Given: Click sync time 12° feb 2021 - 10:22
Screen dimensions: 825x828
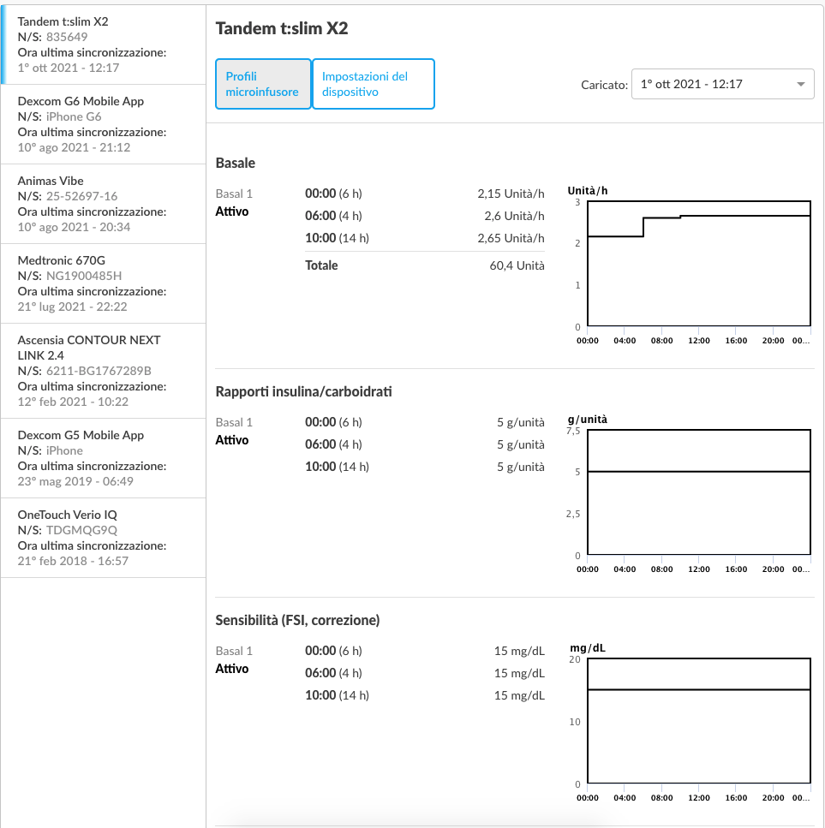Looking at the screenshot, I should point(73,402).
